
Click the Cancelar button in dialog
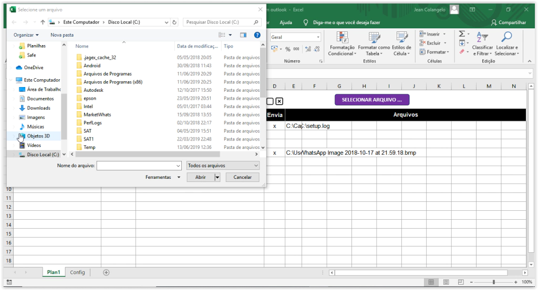coord(242,177)
